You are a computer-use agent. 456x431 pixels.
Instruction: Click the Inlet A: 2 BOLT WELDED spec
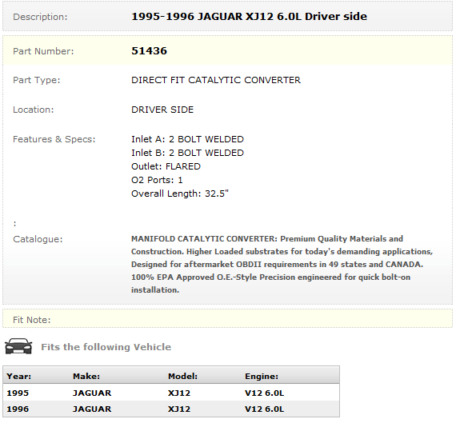(x=187, y=139)
